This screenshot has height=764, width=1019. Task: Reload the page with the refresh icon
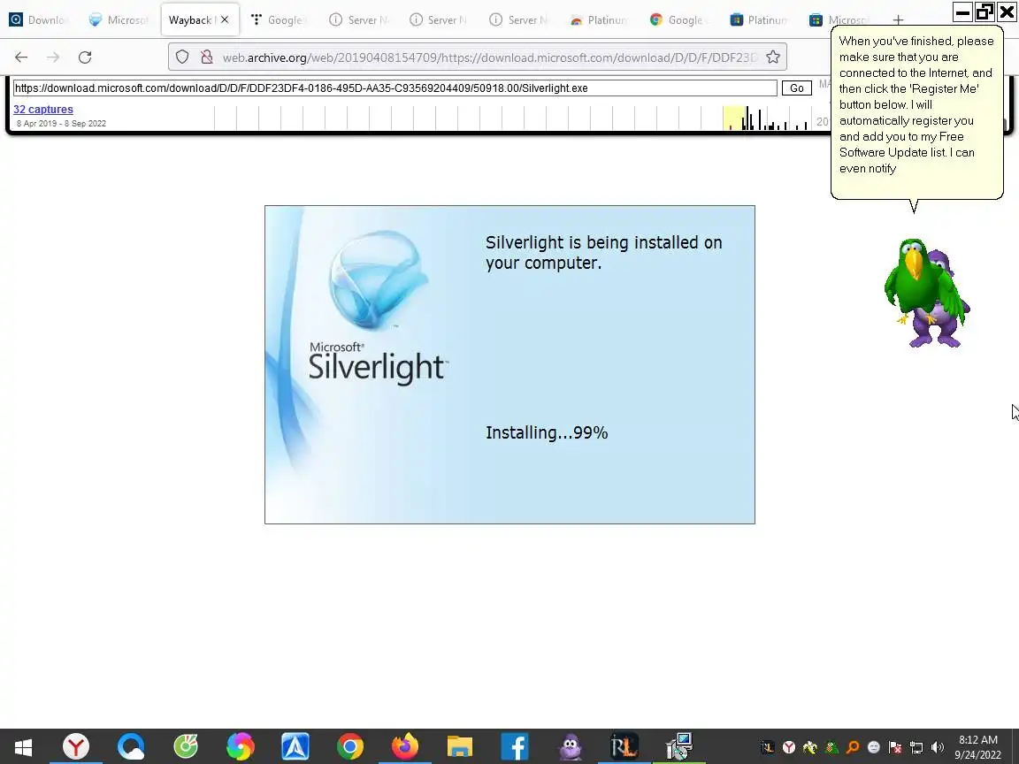click(85, 57)
